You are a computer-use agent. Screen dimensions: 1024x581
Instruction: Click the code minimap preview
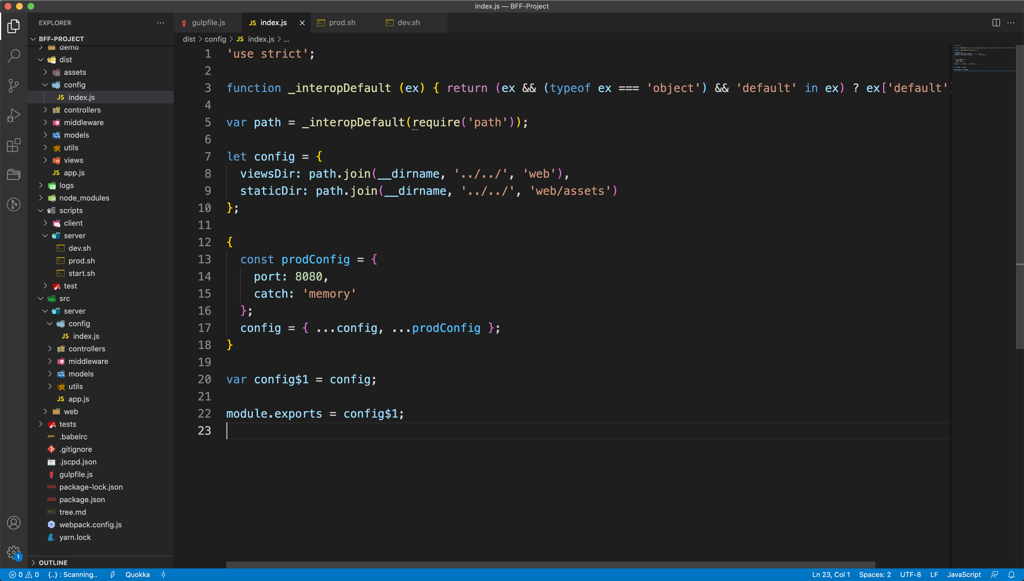point(984,58)
